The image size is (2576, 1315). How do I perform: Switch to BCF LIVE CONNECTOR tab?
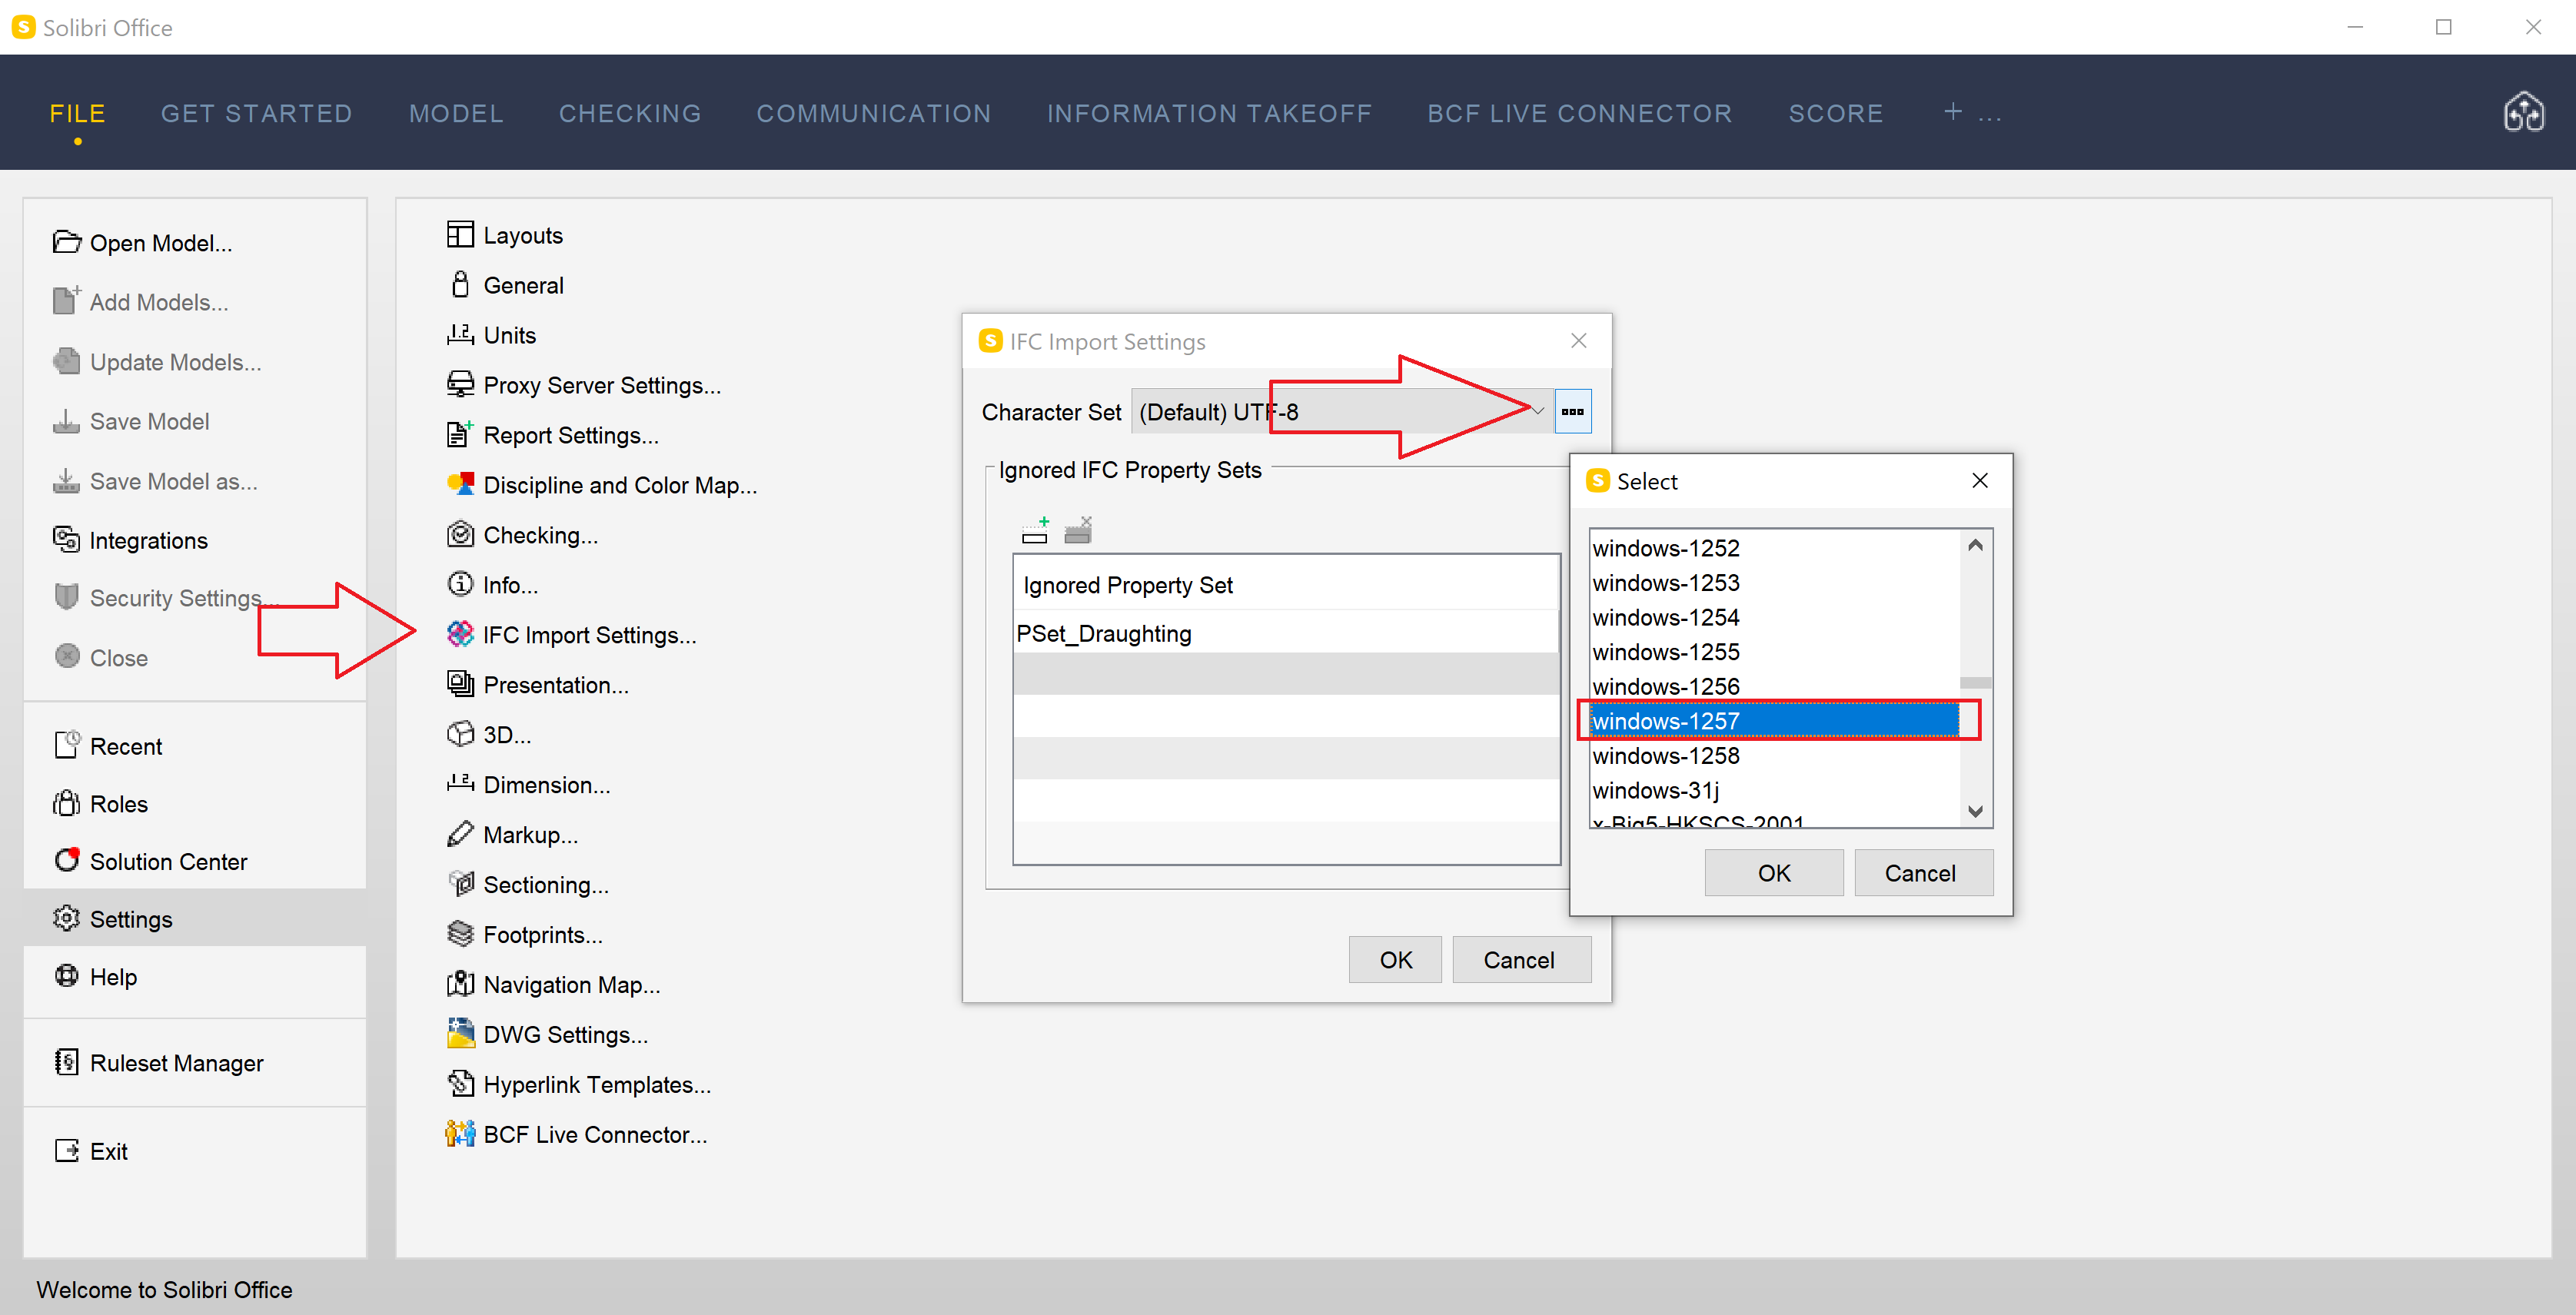point(1579,113)
